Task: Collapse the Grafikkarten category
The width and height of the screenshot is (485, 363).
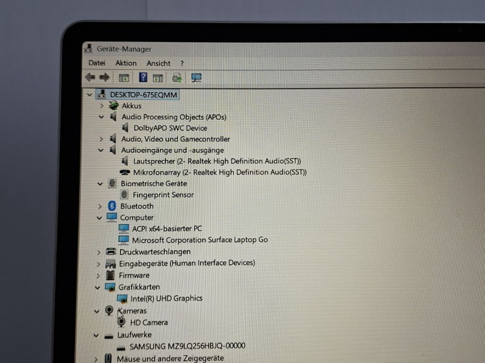Action: pos(98,287)
